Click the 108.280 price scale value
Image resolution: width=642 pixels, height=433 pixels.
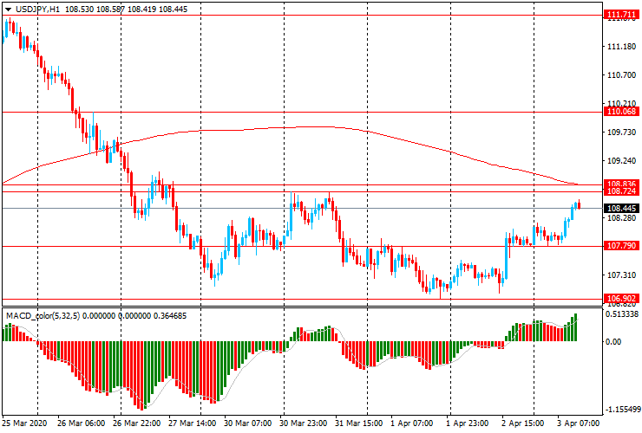pyautogui.click(x=621, y=218)
